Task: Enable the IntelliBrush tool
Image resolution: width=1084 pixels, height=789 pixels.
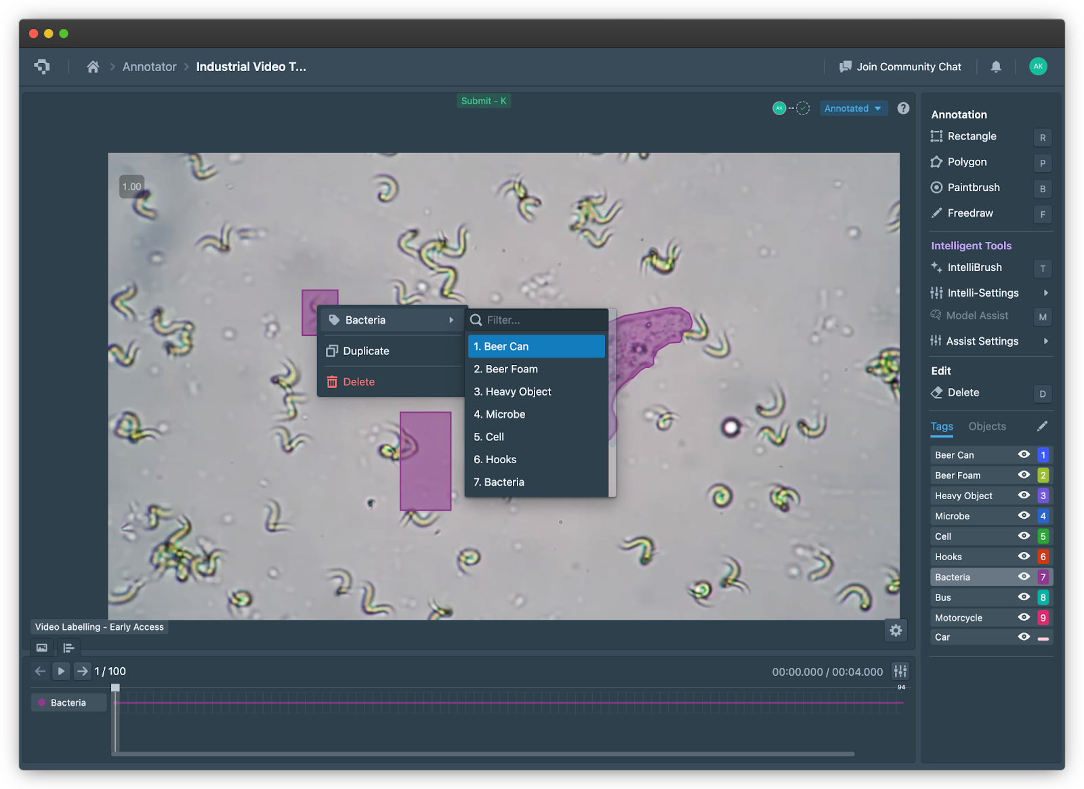Action: point(974,267)
